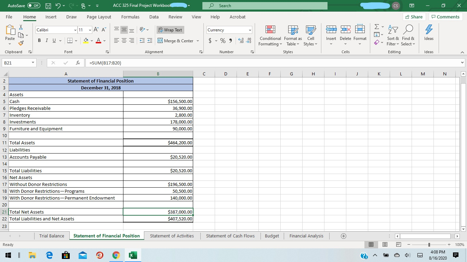Image resolution: width=467 pixels, height=262 pixels.
Task: Open Fill Color picker dropdown
Action: (x=92, y=41)
